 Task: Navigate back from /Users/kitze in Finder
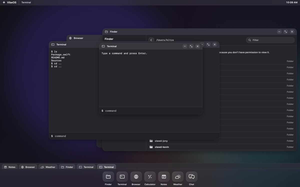pyautogui.click(x=151, y=40)
